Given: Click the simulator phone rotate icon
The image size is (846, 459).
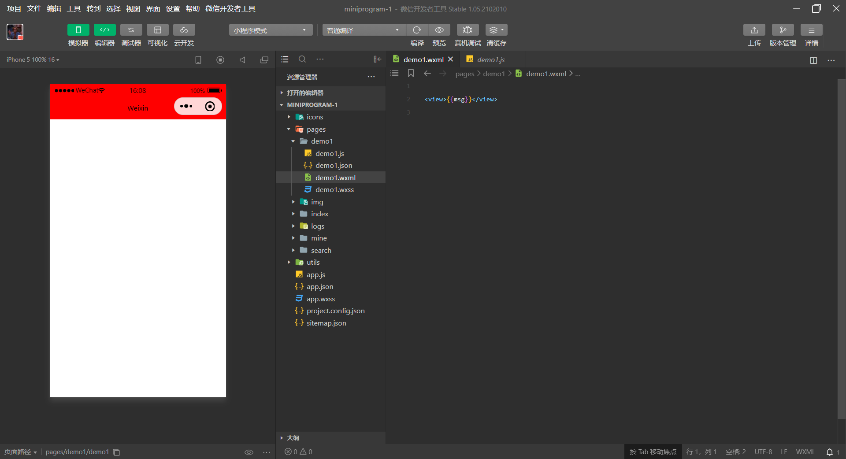Looking at the screenshot, I should 198,60.
